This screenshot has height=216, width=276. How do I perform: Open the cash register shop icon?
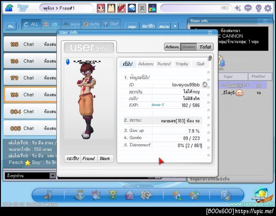pos(80,195)
